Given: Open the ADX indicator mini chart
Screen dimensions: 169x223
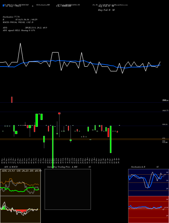Looking at the screenshot, I should tap(20, 182).
